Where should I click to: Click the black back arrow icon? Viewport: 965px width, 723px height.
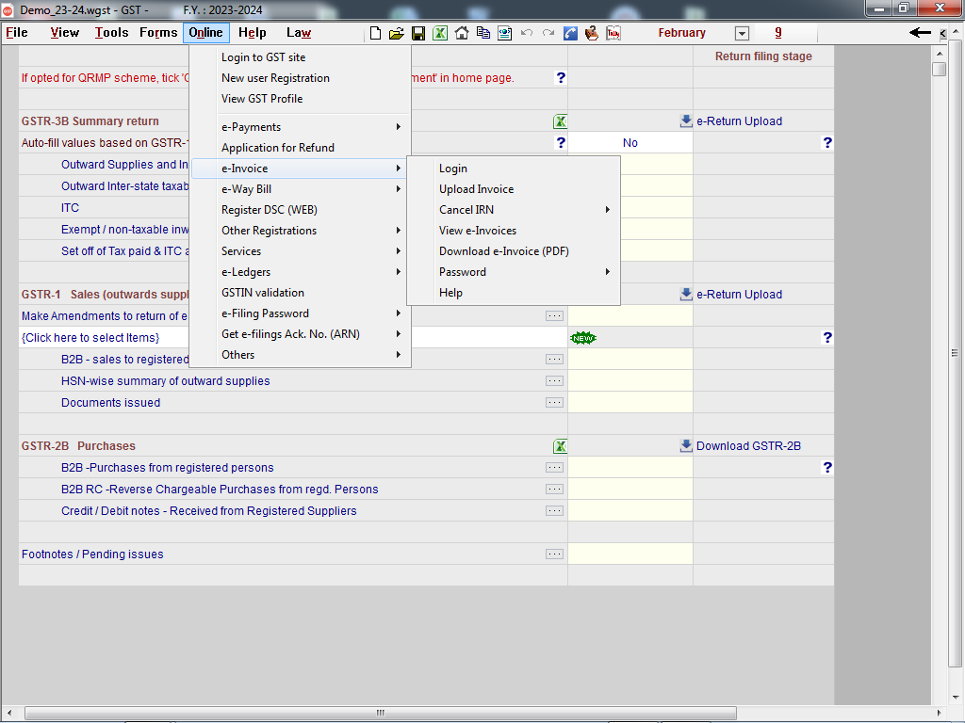[920, 33]
